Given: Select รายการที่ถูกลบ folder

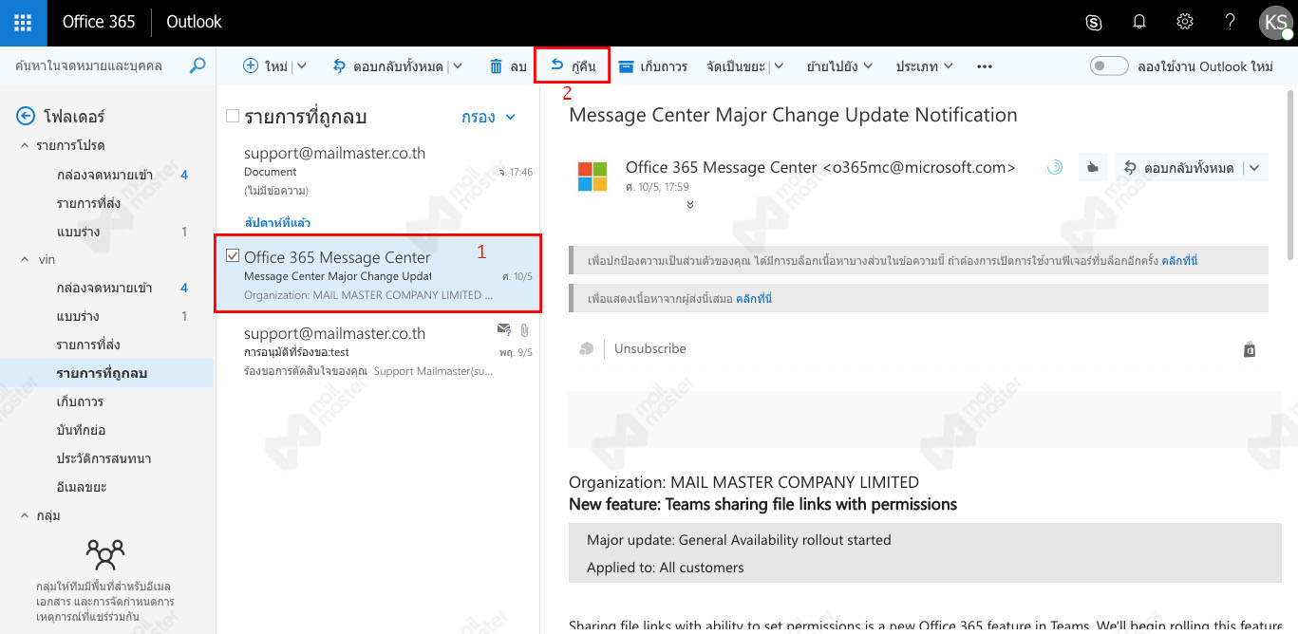Looking at the screenshot, I should pyautogui.click(x=107, y=373).
